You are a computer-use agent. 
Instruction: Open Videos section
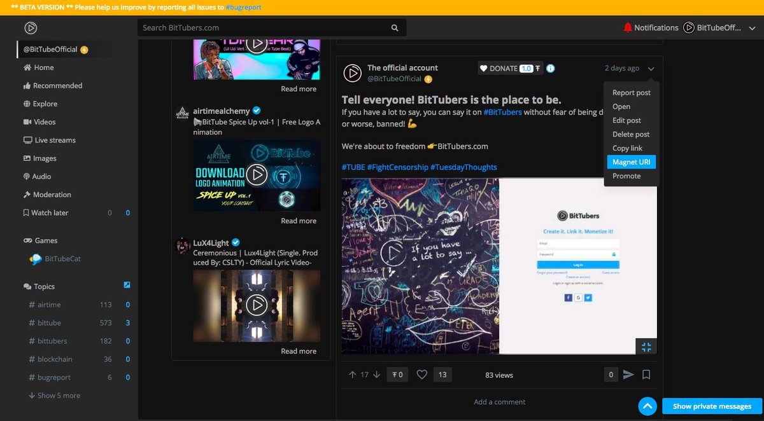pos(39,122)
